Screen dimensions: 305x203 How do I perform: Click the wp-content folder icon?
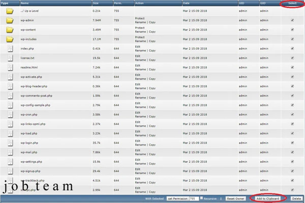coord(10,30)
